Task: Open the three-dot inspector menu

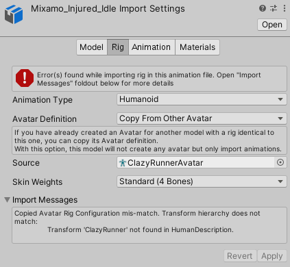Action: [x=285, y=8]
